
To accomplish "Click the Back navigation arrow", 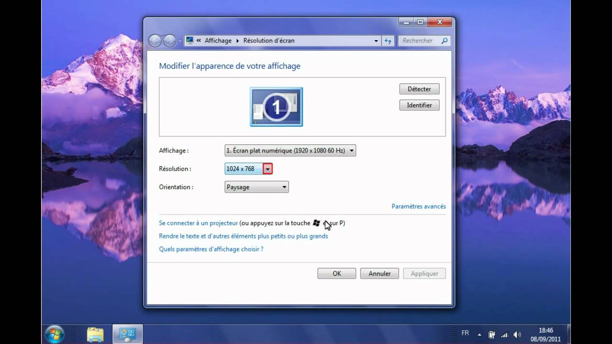I will coord(155,41).
